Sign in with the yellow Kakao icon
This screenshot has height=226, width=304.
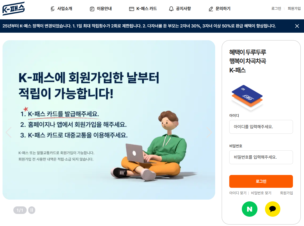point(273,209)
